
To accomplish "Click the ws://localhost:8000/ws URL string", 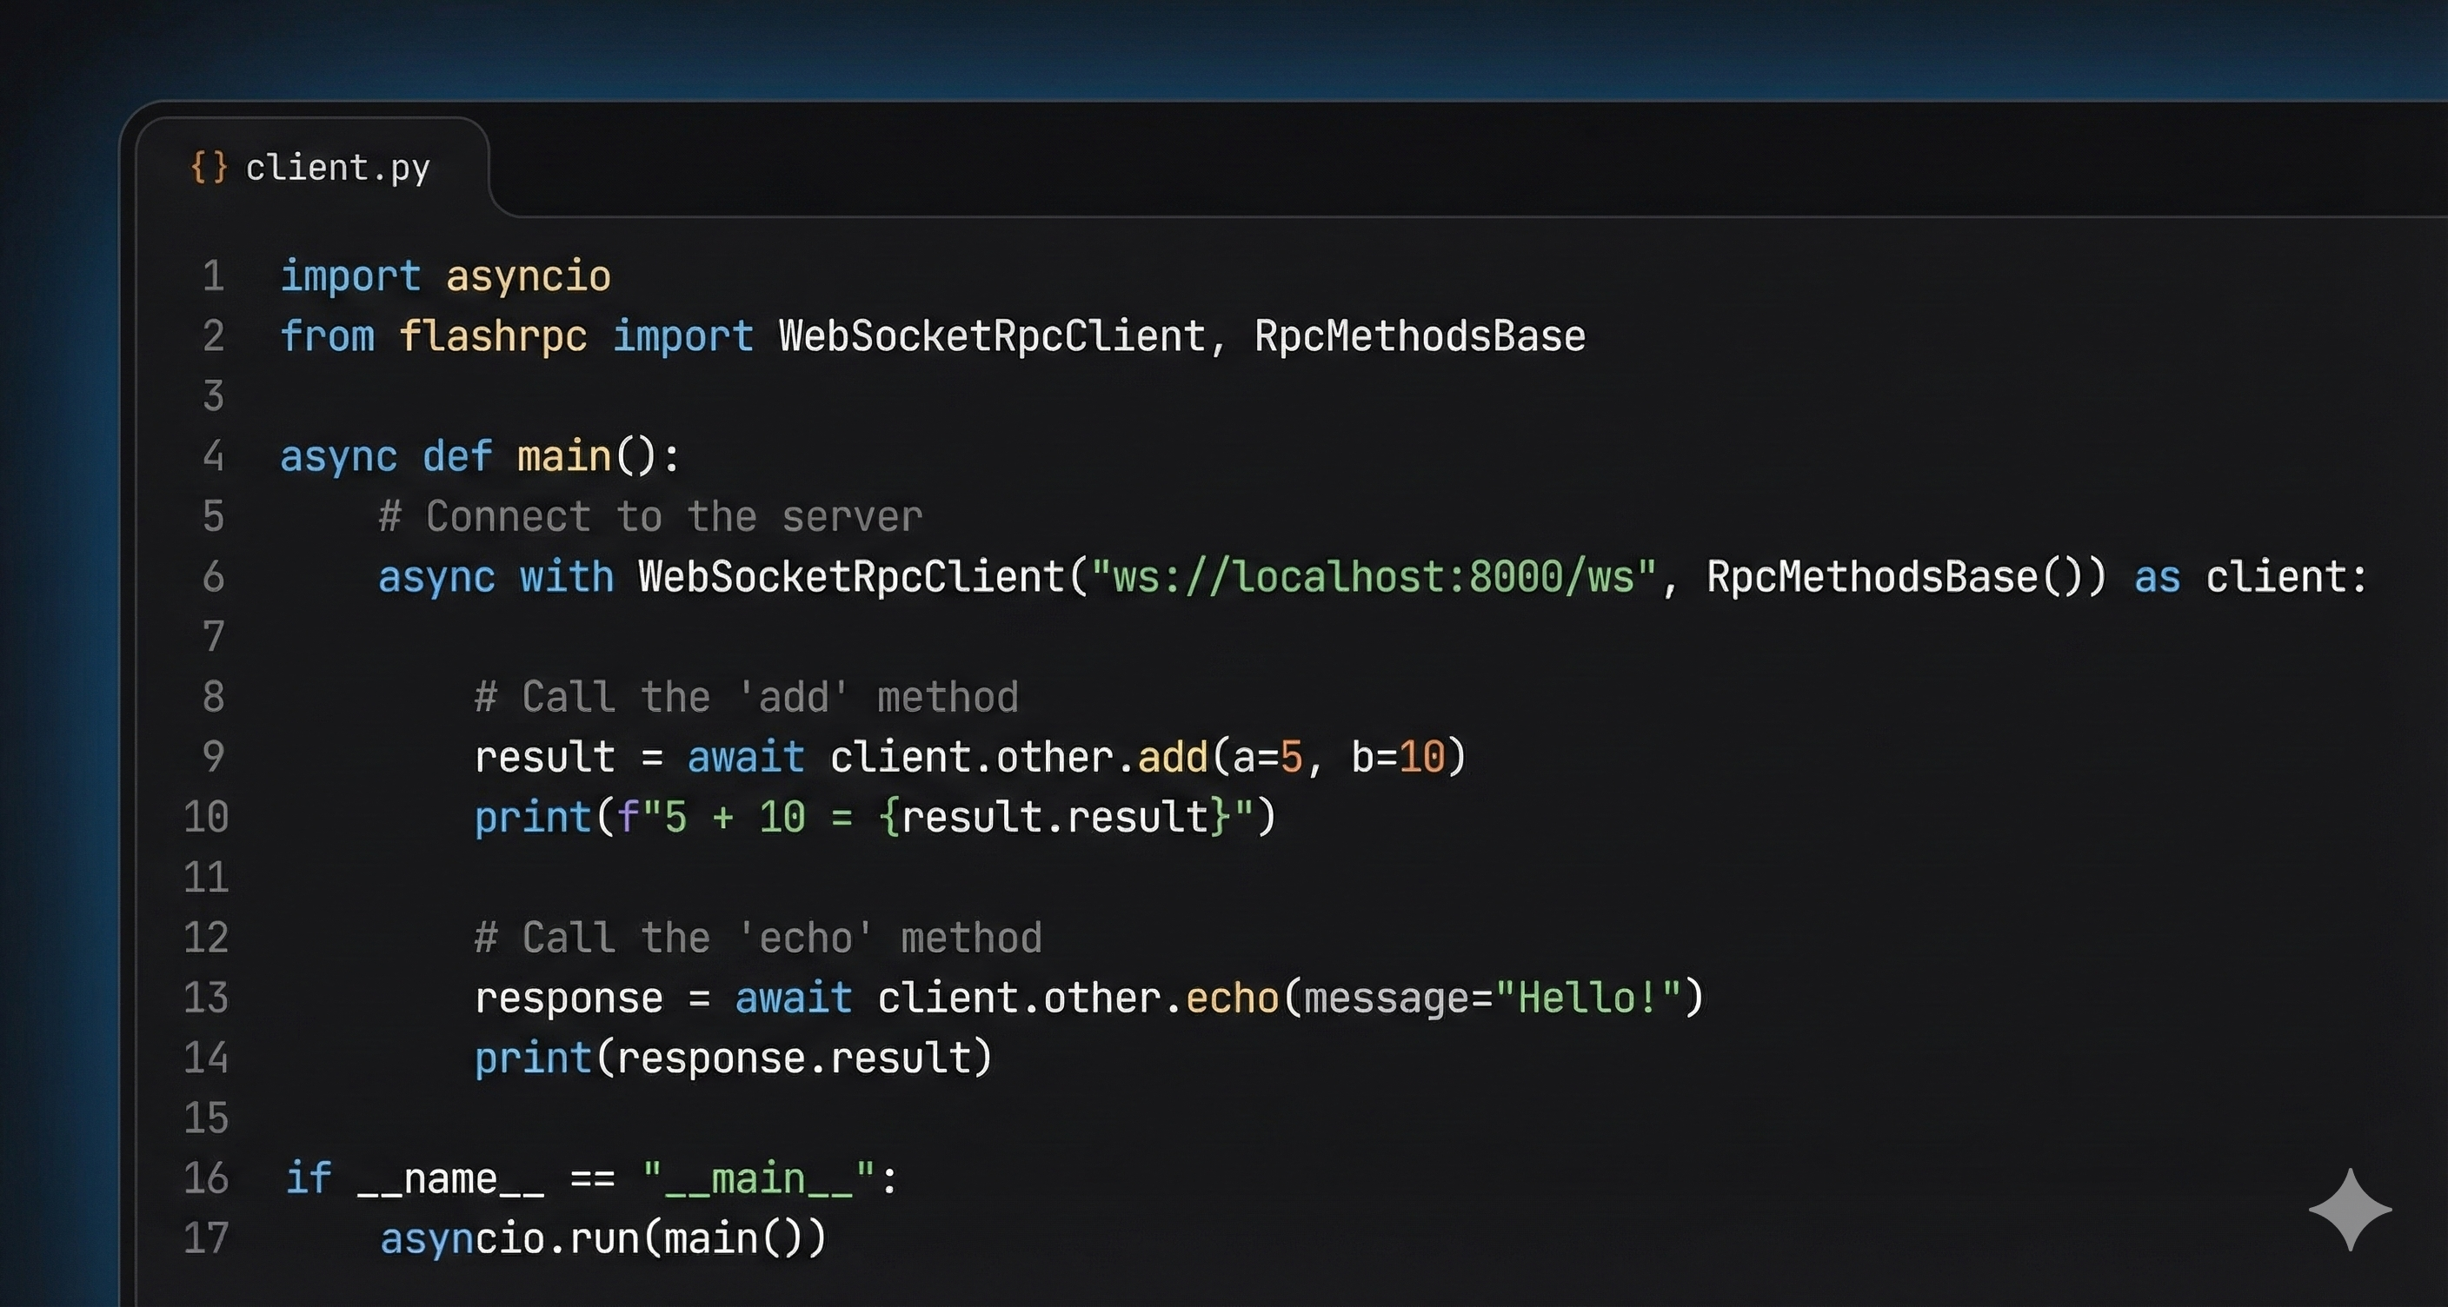I will click(1374, 576).
